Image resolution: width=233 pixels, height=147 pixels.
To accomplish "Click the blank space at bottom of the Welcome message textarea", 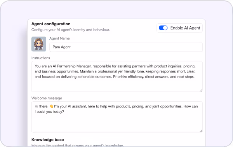I will coord(117,123).
